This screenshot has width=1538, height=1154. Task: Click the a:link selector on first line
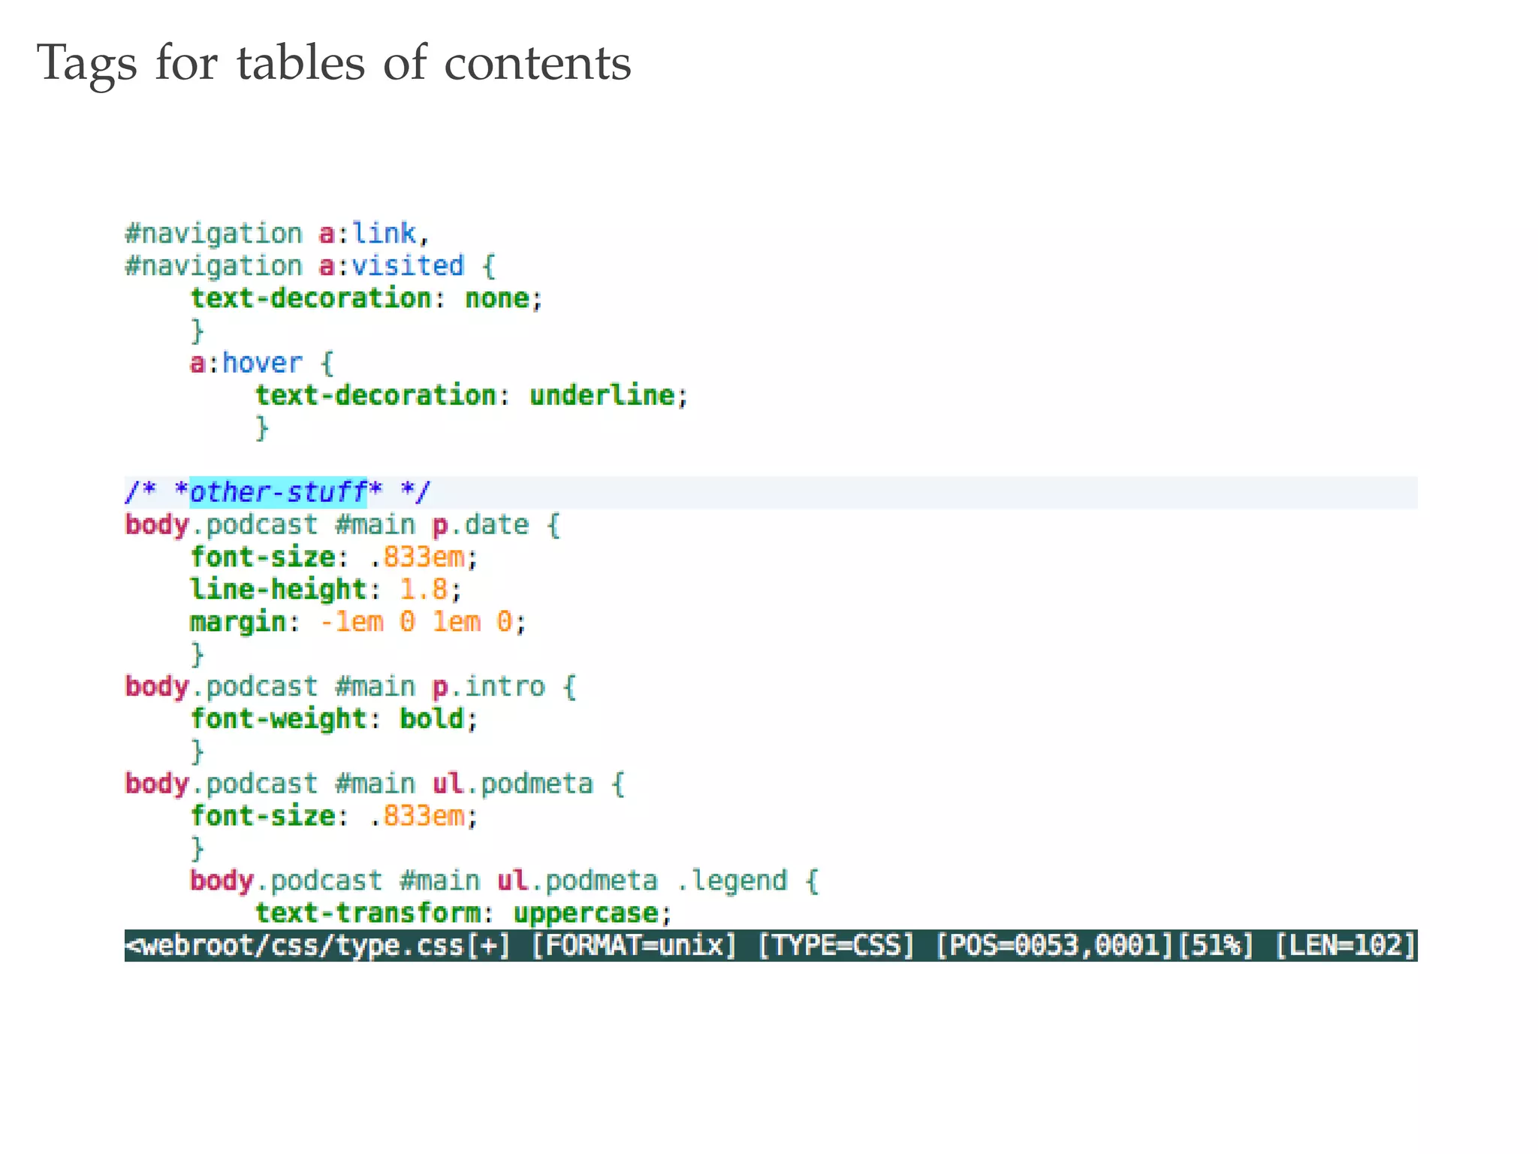367,234
